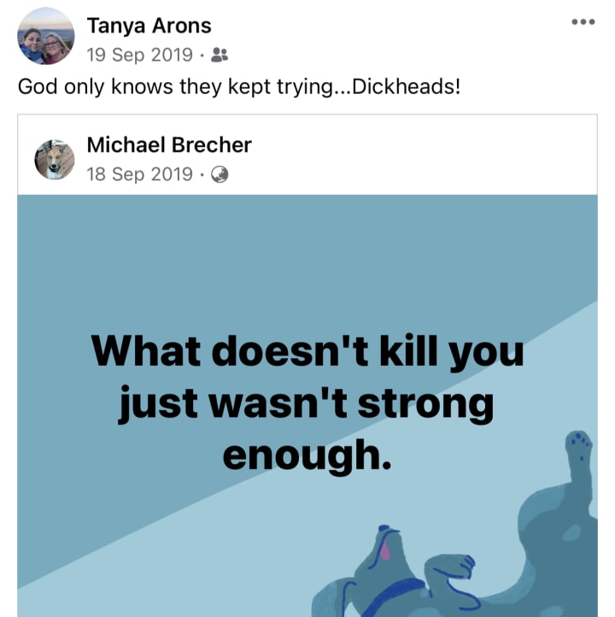The height and width of the screenshot is (617, 615).
Task: Open the shared image with quote text
Action: click(307, 406)
